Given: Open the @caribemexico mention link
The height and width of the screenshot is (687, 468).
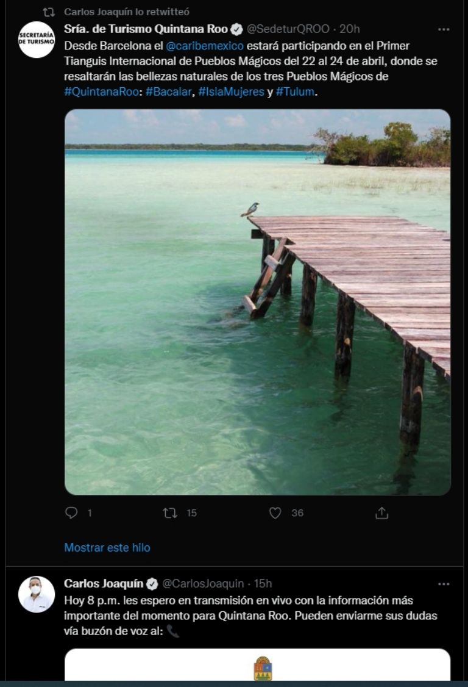Looking at the screenshot, I should point(205,46).
